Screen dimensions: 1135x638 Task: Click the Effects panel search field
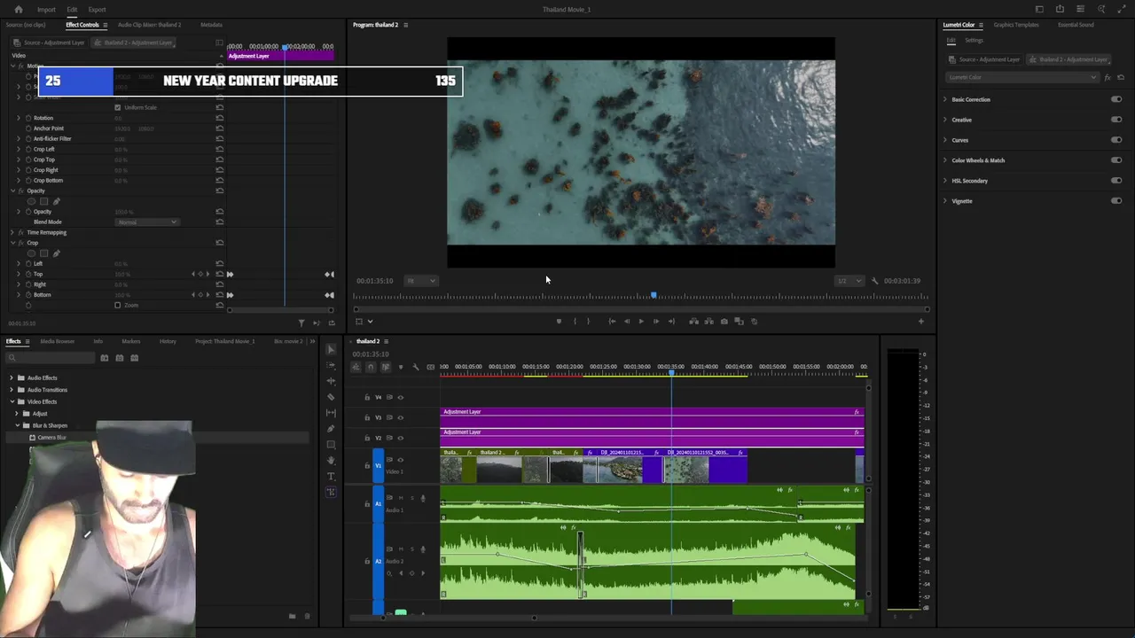[x=51, y=358]
